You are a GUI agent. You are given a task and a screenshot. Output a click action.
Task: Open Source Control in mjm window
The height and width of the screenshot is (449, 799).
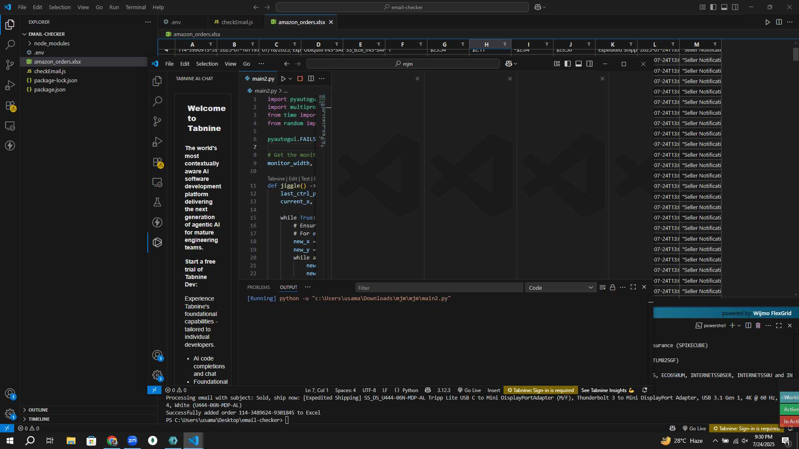pos(157,121)
